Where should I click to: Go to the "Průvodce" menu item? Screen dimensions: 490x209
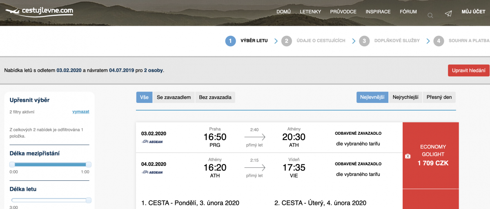tap(343, 12)
